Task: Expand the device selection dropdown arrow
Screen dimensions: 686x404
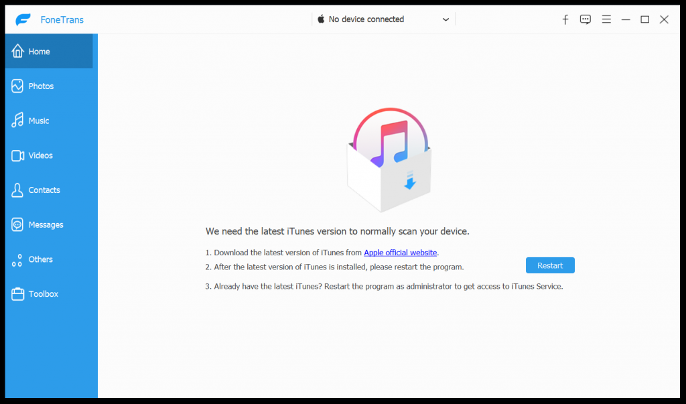Action: click(445, 19)
